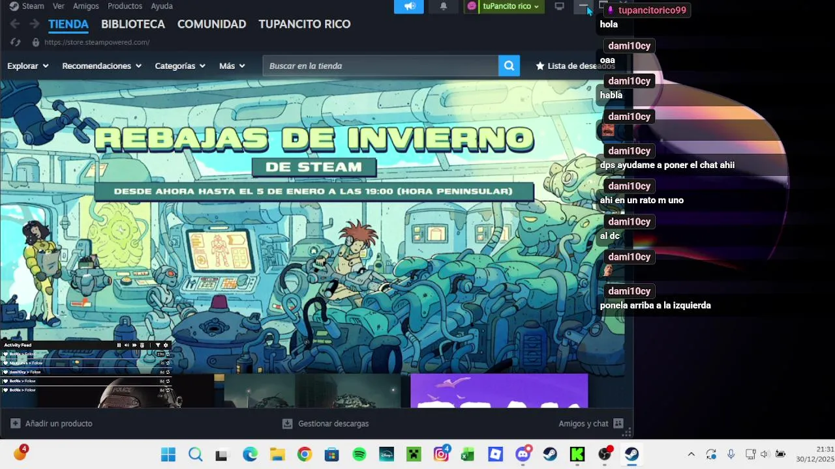The width and height of the screenshot is (835, 469).
Task: Pause the Activity Feed
Action: point(119,345)
